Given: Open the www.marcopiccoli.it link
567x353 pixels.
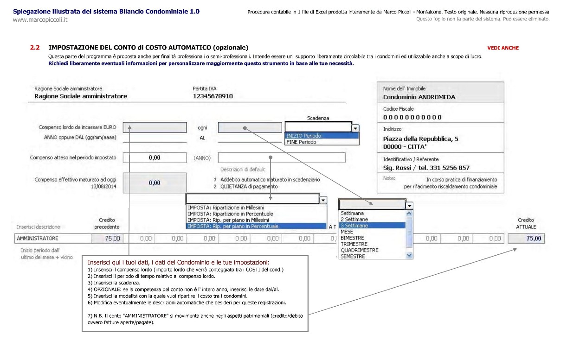Looking at the screenshot, I should coord(40,19).
